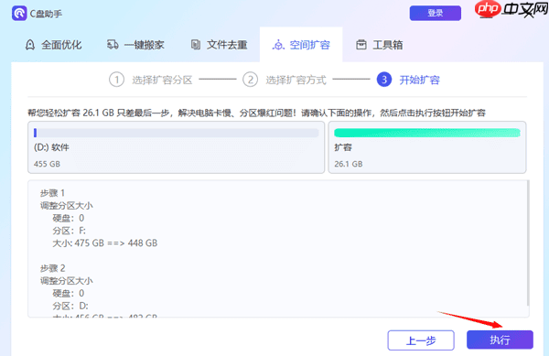
Task: Click the 选择扩容方式 step label
Action: pyautogui.click(x=296, y=81)
